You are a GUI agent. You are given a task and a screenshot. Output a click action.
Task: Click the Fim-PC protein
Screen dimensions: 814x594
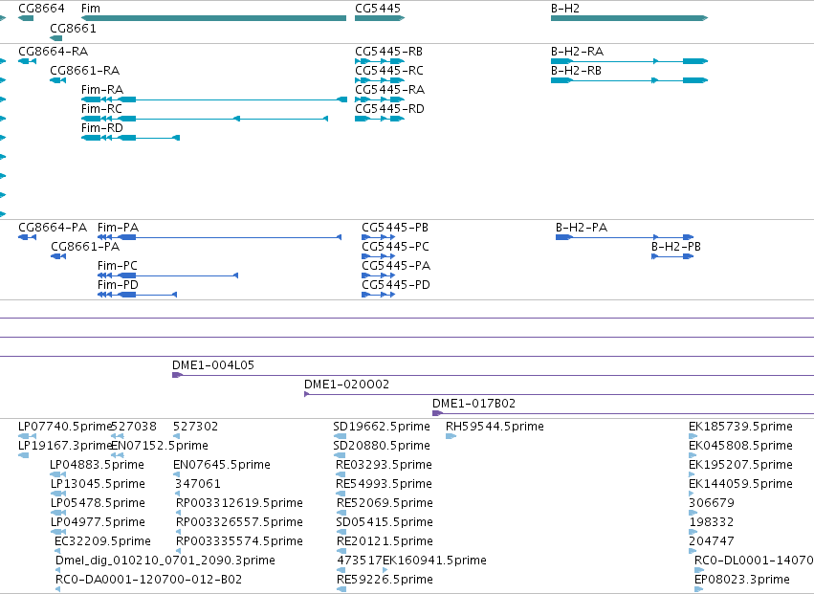pos(167,275)
